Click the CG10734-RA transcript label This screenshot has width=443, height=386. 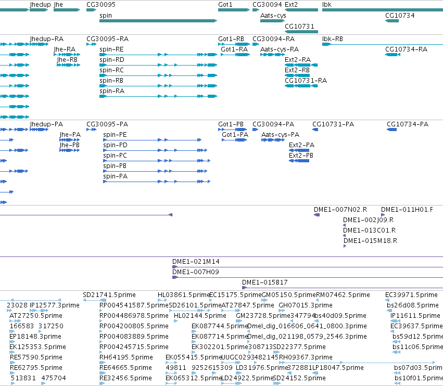[x=406, y=49]
